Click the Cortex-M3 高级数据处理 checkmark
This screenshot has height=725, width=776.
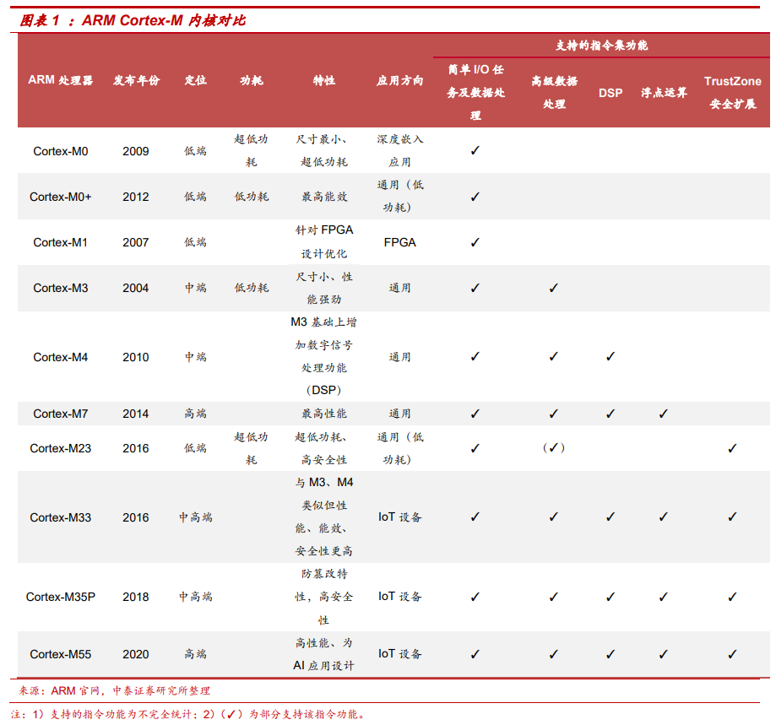pyautogui.click(x=554, y=288)
